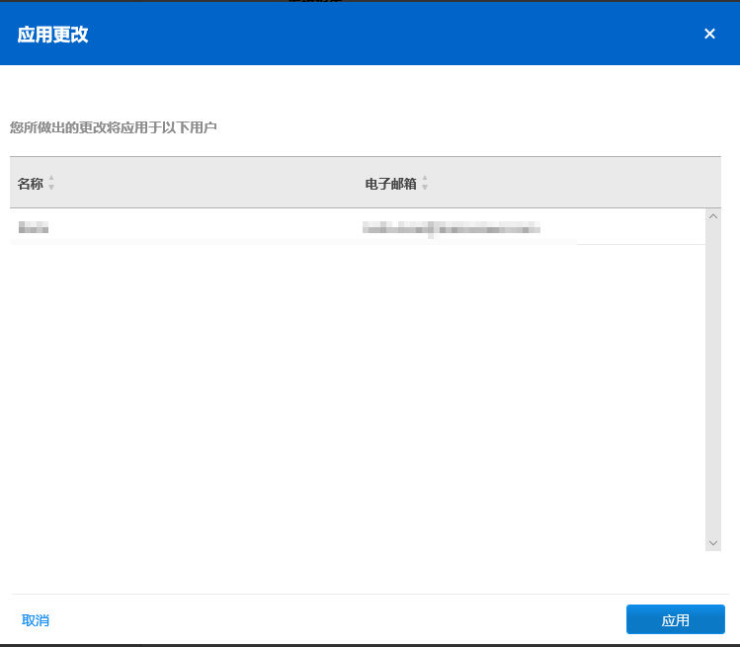
Task: Select the blurred email address cell
Action: (452, 229)
